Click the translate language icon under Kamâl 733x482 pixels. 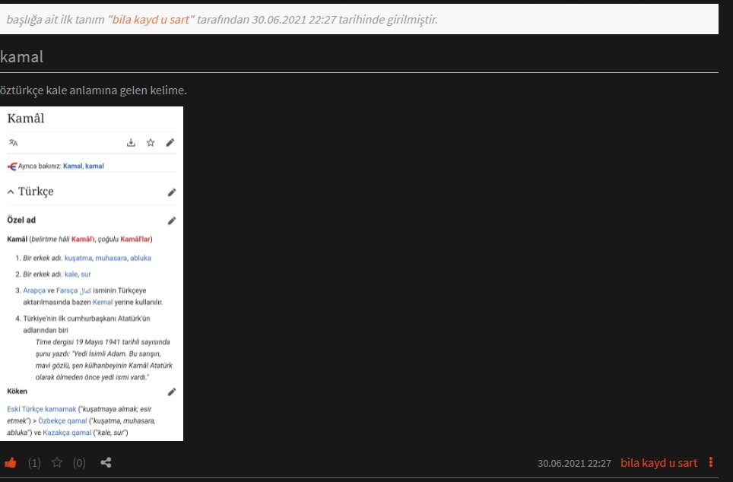[x=13, y=142]
